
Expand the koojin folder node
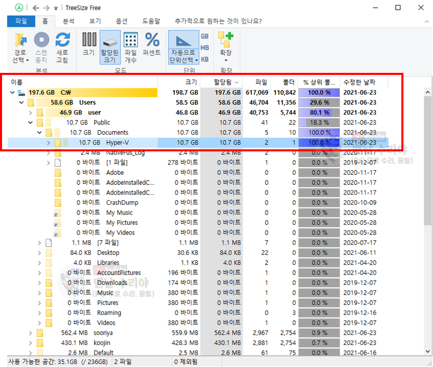pos(31,343)
